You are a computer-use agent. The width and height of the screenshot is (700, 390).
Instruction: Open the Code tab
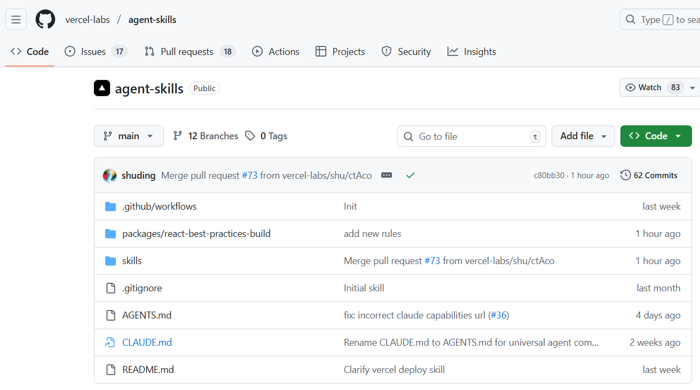[30, 52]
